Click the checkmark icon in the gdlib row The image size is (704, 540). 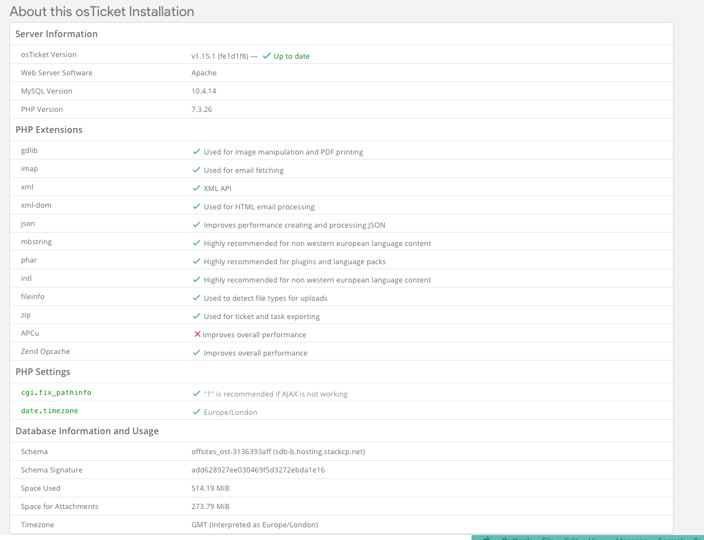tap(196, 152)
